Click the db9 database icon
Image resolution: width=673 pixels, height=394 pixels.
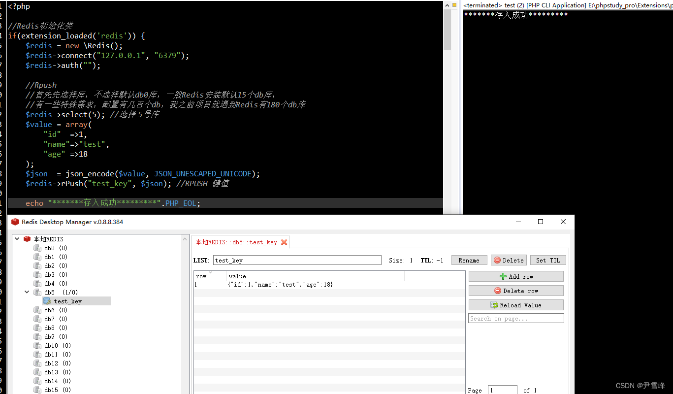[37, 336]
